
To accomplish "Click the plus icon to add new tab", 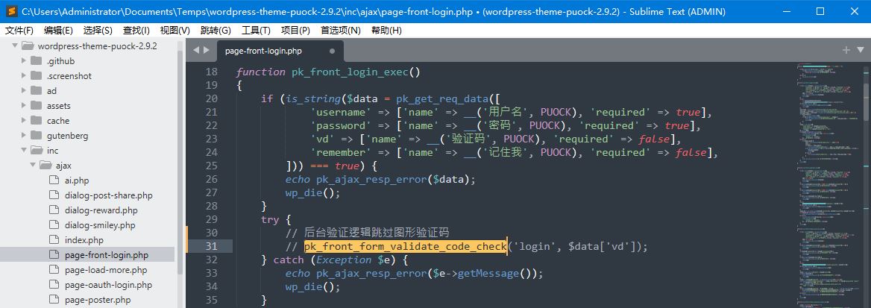I will [x=846, y=50].
